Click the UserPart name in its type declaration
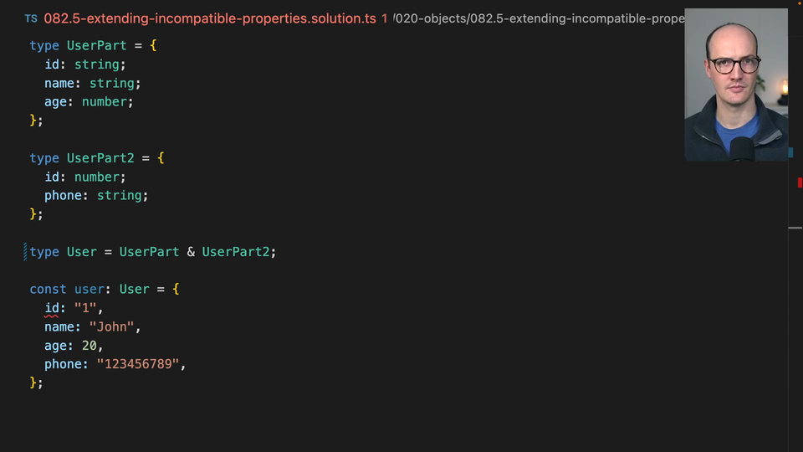803x452 pixels. tap(97, 46)
